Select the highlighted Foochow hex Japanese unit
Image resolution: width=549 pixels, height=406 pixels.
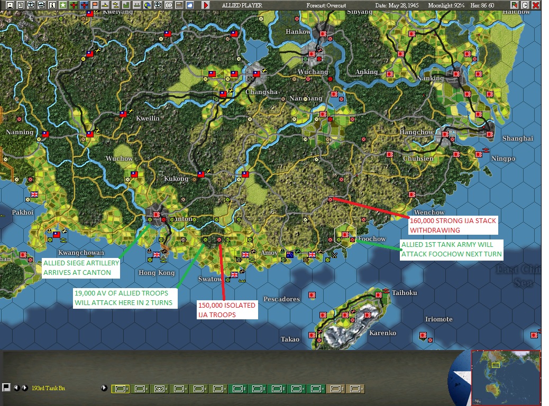[x=345, y=234]
